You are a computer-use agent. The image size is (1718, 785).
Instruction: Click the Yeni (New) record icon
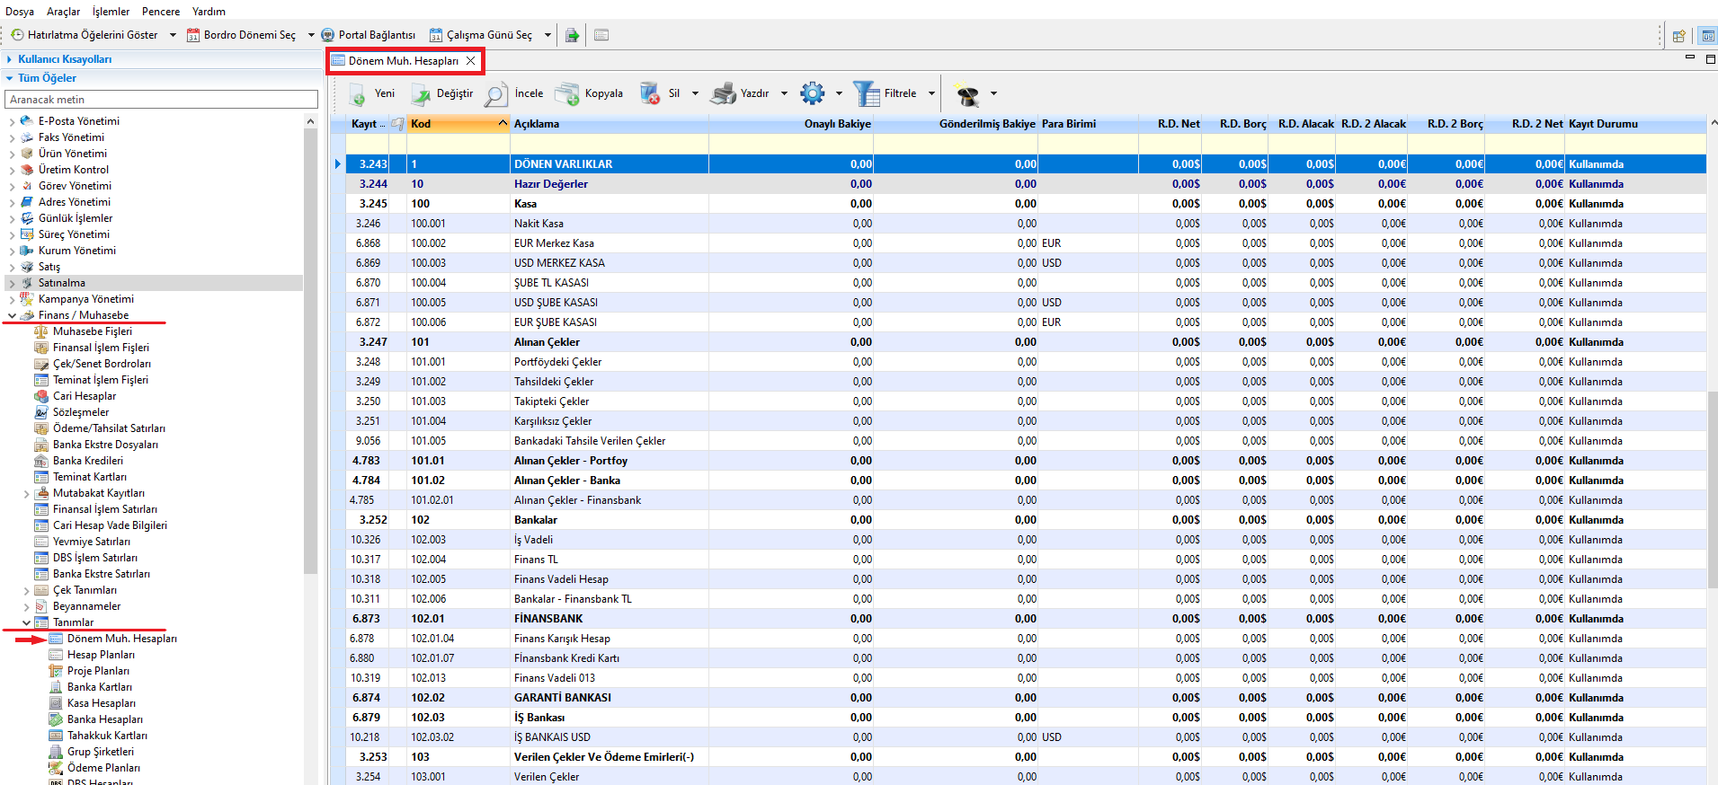tap(358, 94)
